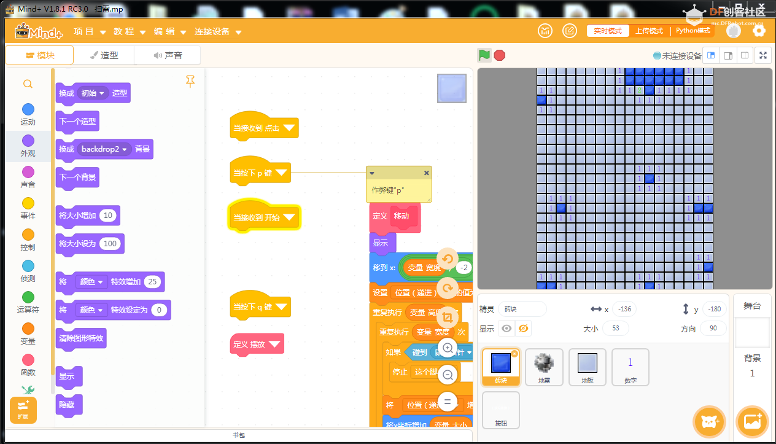
Task: Click the sprite x coordinate field
Action: pyautogui.click(x=624, y=310)
